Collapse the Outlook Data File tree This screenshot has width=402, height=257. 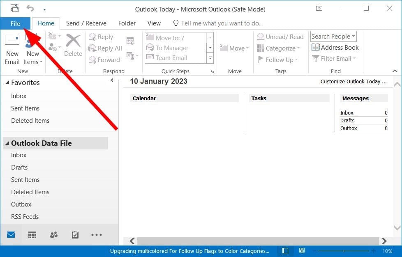click(x=7, y=143)
